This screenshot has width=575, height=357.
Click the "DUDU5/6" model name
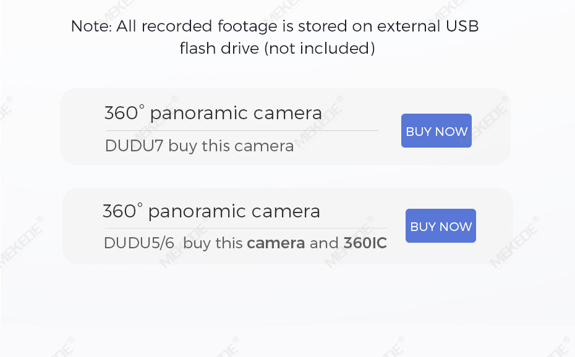139,243
